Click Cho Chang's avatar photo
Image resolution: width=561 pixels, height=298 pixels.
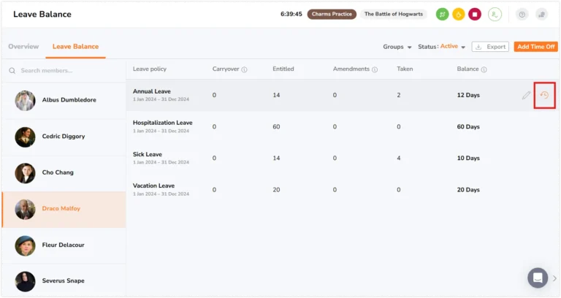coord(25,173)
